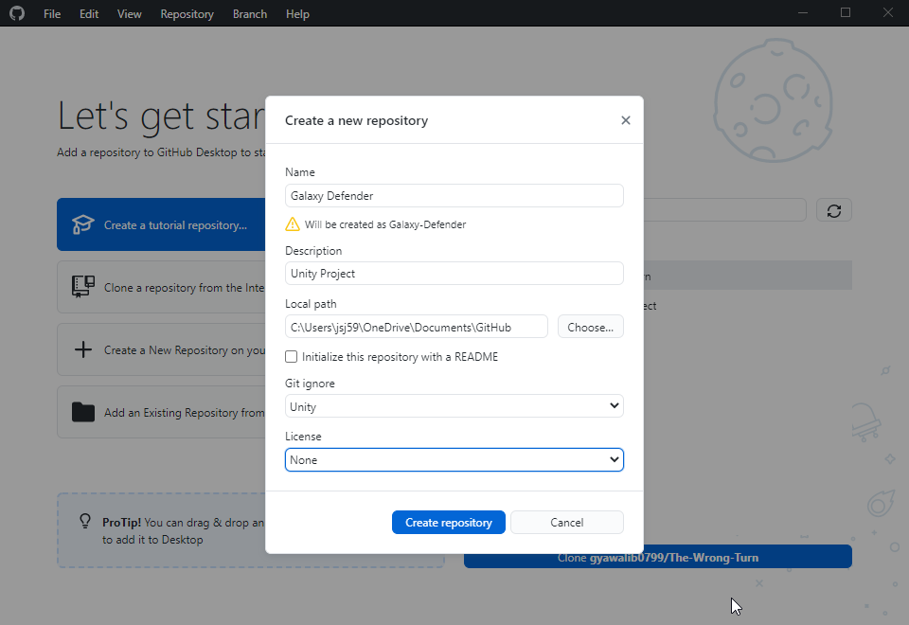The height and width of the screenshot is (625, 909).
Task: Clone the gyawalib0799/The-Wrong-Turn repository
Action: coord(656,556)
